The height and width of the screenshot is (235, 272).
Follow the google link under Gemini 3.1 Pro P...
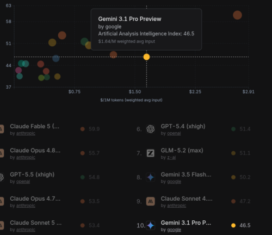(174, 230)
